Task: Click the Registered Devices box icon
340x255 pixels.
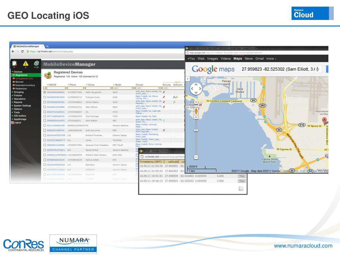Action: [x=48, y=75]
